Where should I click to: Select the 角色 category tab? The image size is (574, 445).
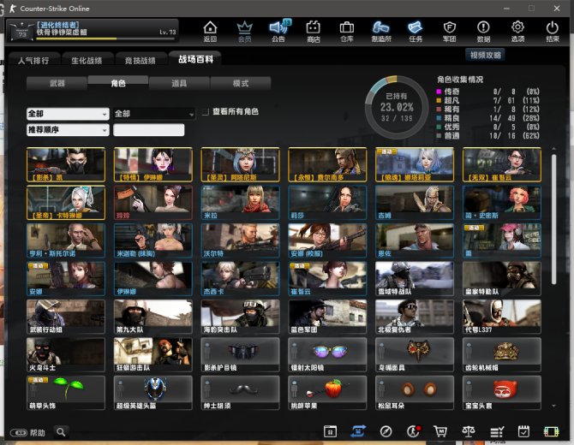pyautogui.click(x=118, y=83)
